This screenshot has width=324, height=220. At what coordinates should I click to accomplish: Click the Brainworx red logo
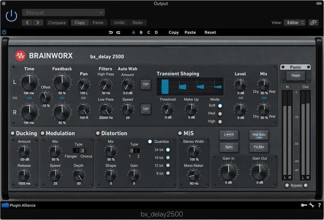tap(20, 56)
